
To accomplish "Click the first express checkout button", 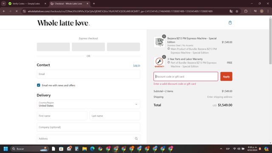I will click(53, 47).
